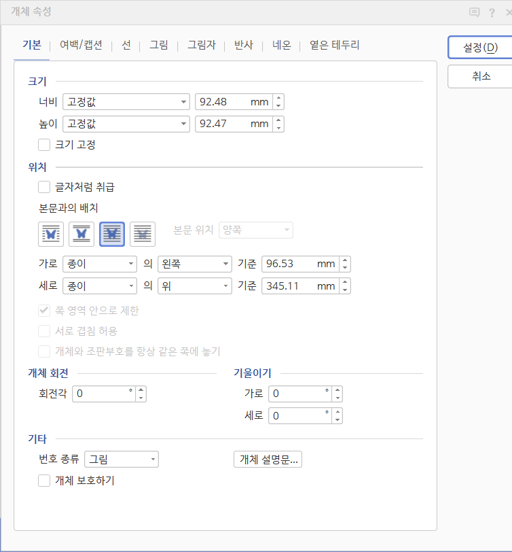The image size is (512, 552).
Task: Click the 기울이기 가로 value field
Action: coord(300,394)
